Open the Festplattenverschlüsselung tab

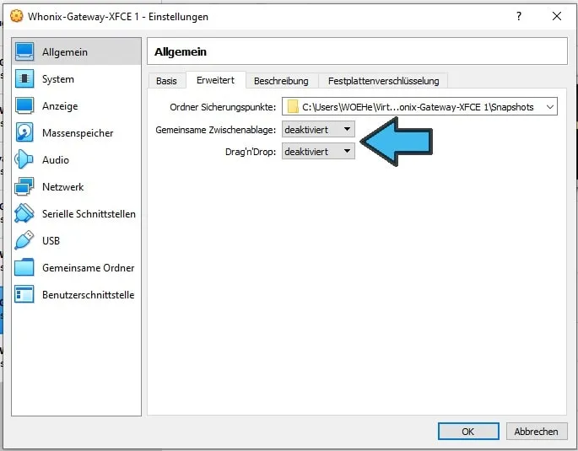pos(383,81)
